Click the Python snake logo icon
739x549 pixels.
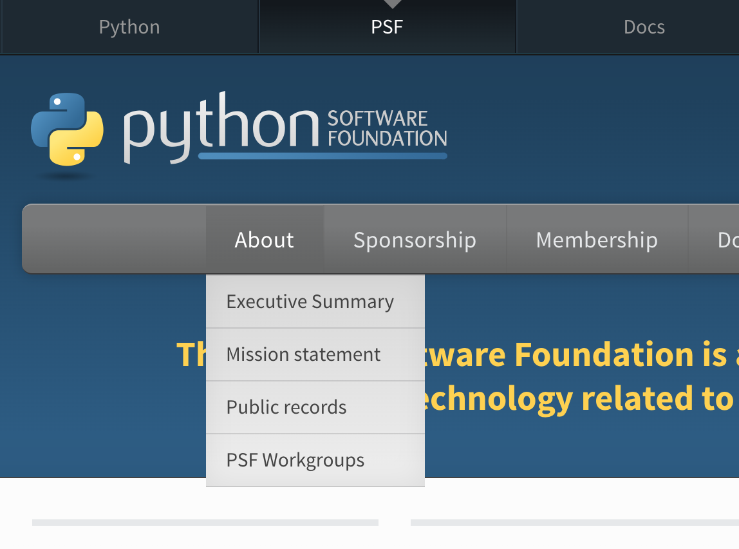pos(67,130)
